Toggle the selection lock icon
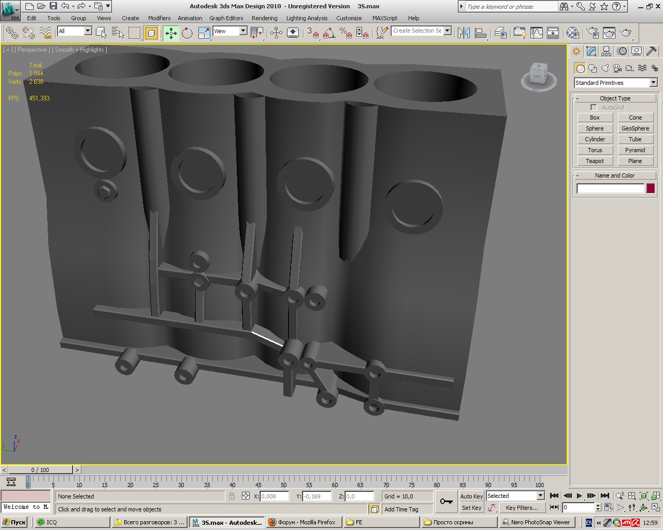 (x=232, y=496)
